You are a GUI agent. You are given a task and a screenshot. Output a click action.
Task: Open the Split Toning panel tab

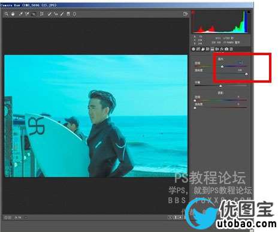click(212, 49)
